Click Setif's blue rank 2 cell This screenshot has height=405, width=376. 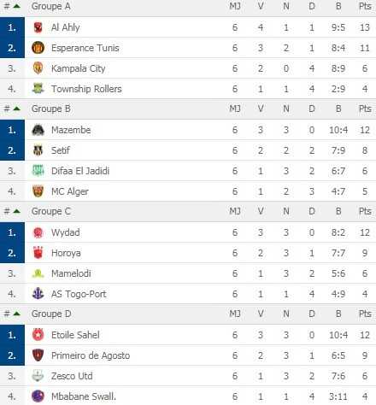[x=12, y=150]
